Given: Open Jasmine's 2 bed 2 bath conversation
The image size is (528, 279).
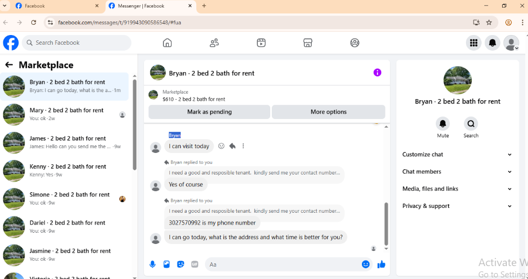Looking at the screenshot, I should pyautogui.click(x=64, y=255).
